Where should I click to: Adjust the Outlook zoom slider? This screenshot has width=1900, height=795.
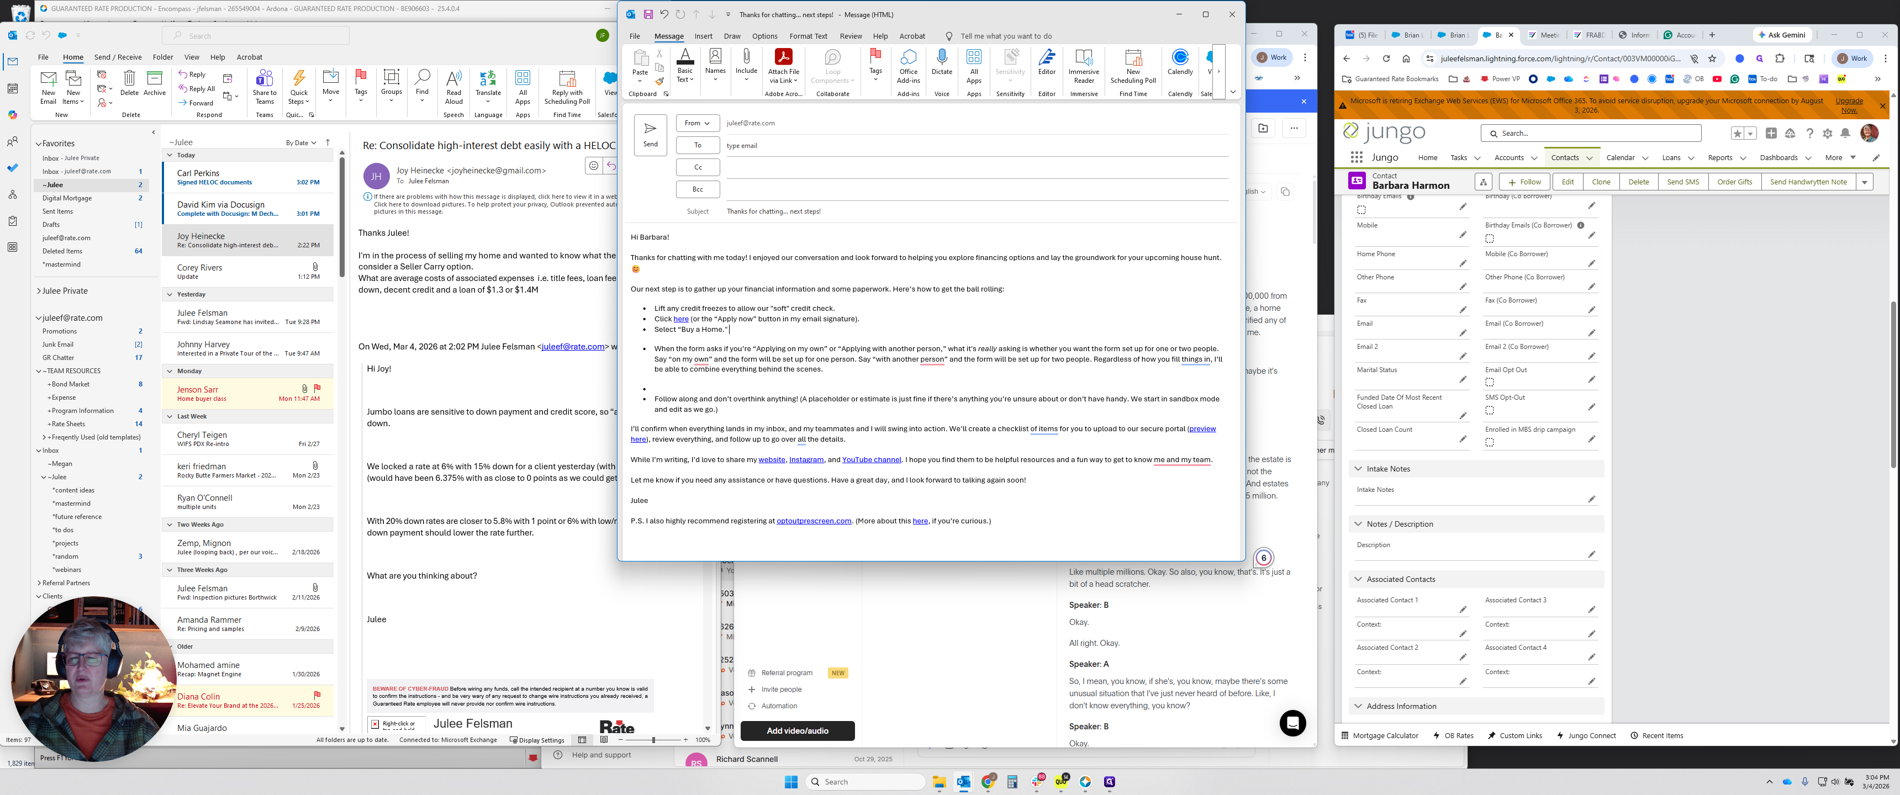point(653,740)
